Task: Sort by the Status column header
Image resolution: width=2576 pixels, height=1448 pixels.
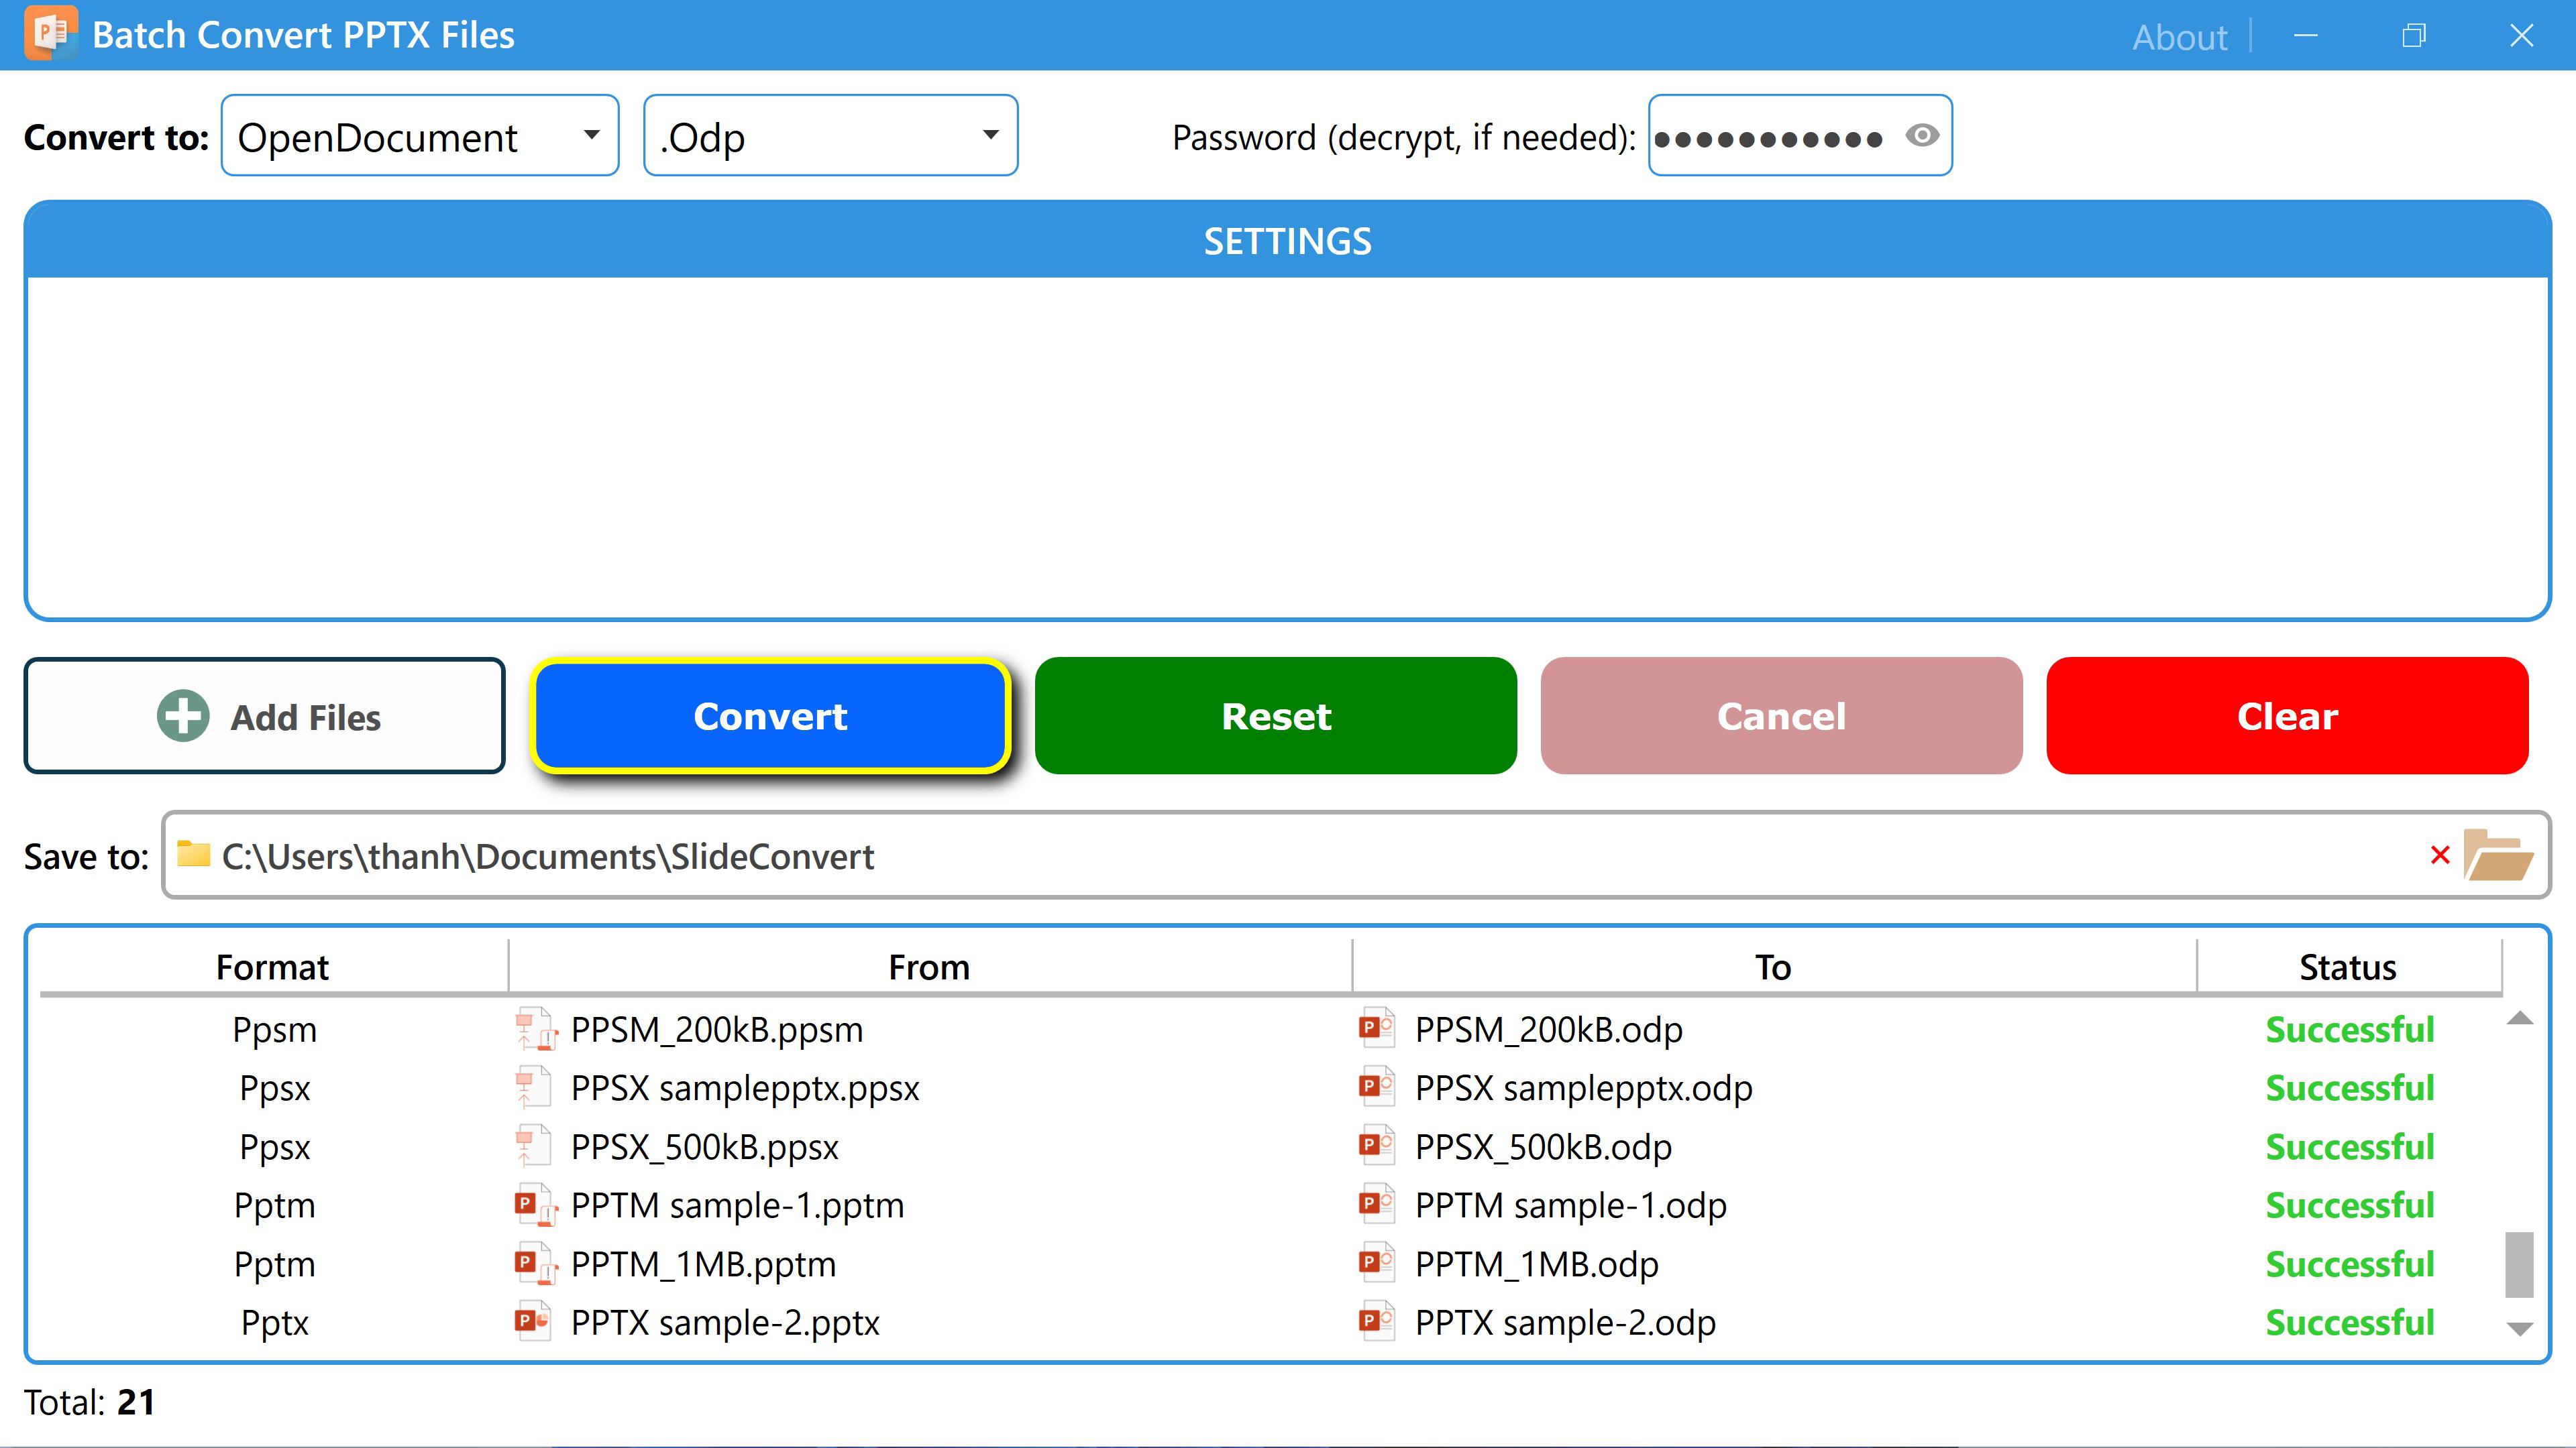Action: [x=2348, y=966]
